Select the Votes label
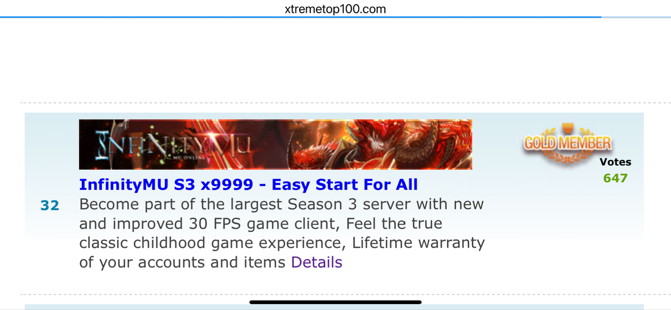The height and width of the screenshot is (310, 671). 615,162
